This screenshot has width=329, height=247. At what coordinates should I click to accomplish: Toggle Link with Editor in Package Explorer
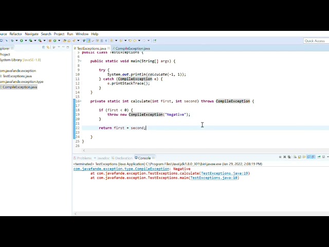point(48,47)
